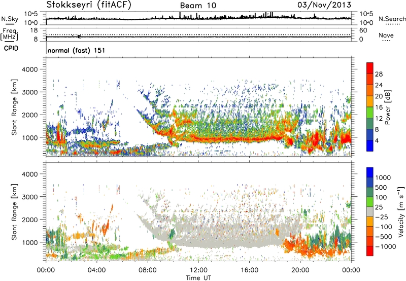The image size is (406, 281).
Task: Click the red top segment of power colorbar
Action: (x=370, y=68)
